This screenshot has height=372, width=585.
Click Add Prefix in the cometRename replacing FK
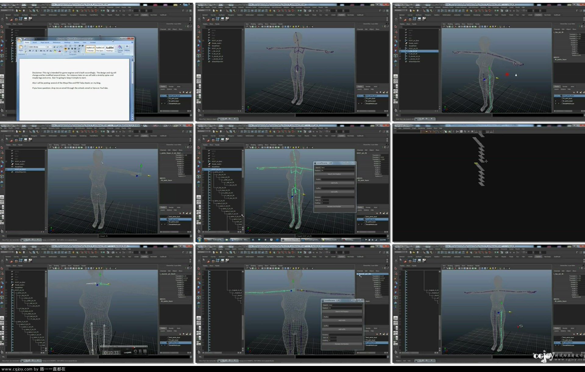(x=334, y=183)
